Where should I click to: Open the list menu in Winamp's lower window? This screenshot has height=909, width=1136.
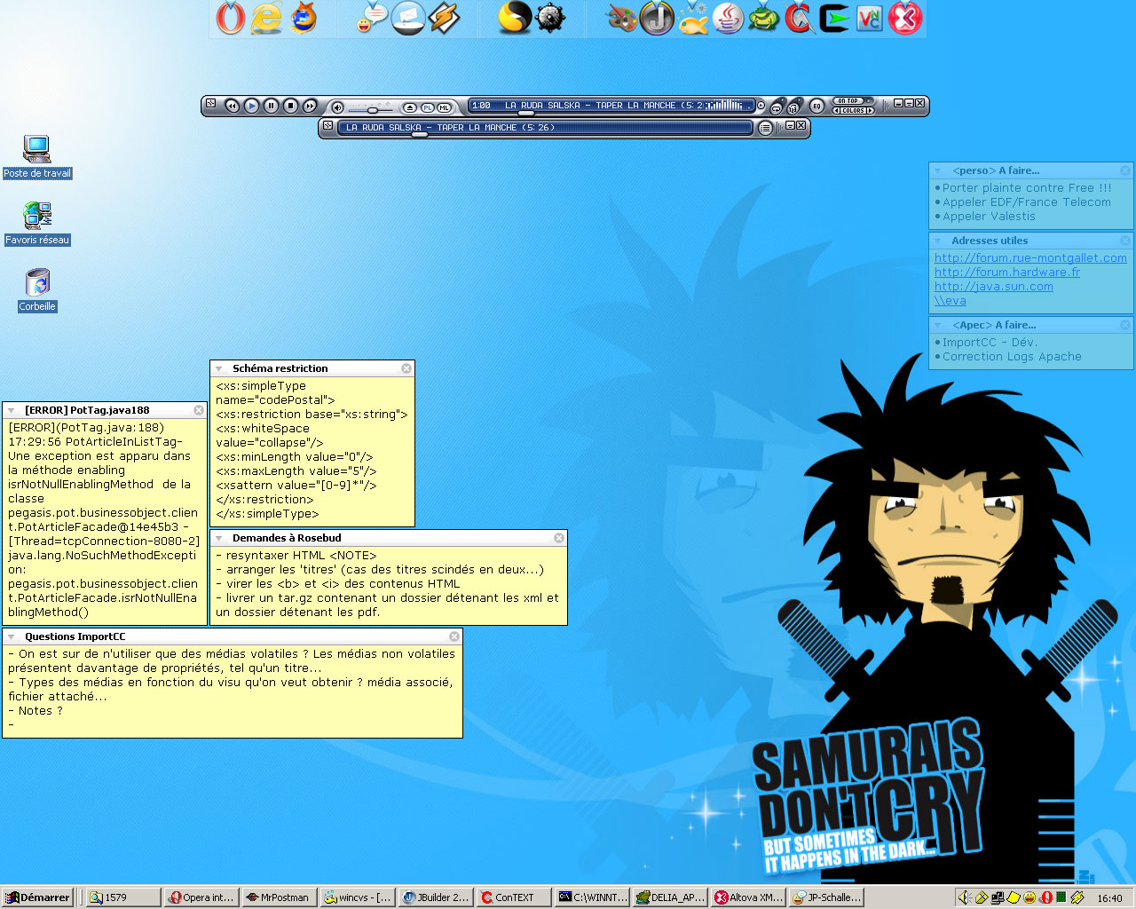tap(765, 128)
